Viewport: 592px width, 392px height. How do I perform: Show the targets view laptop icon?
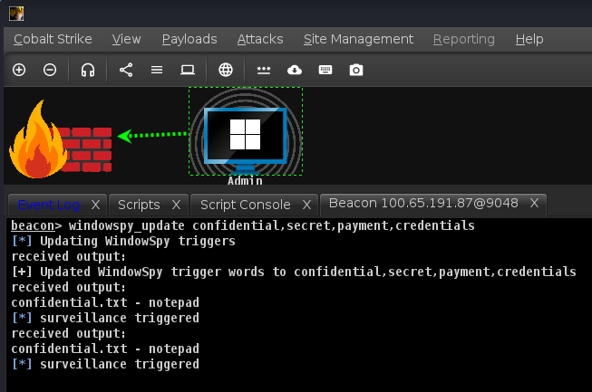188,70
